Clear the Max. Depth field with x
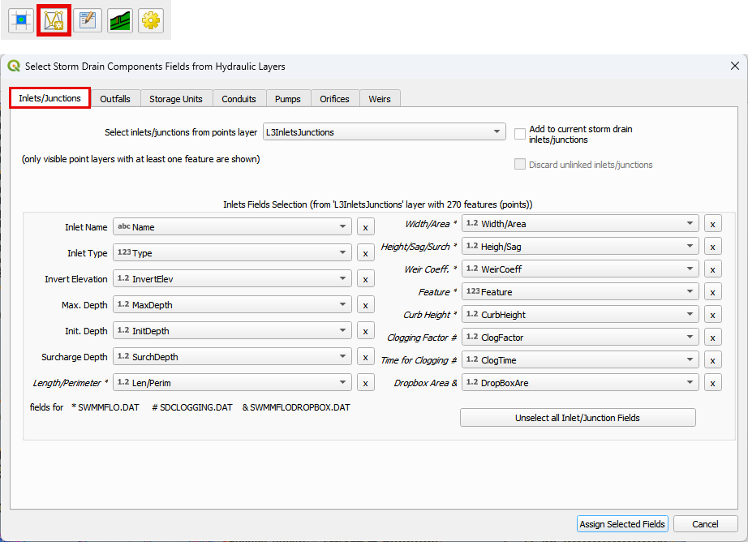Image resolution: width=748 pixels, height=542 pixels. (x=366, y=305)
